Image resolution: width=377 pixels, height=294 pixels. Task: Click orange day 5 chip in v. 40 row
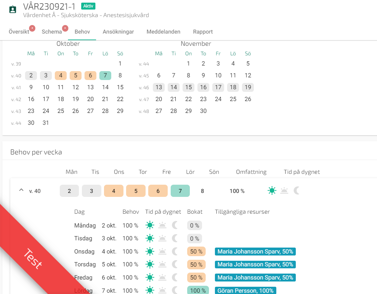tap(136, 191)
